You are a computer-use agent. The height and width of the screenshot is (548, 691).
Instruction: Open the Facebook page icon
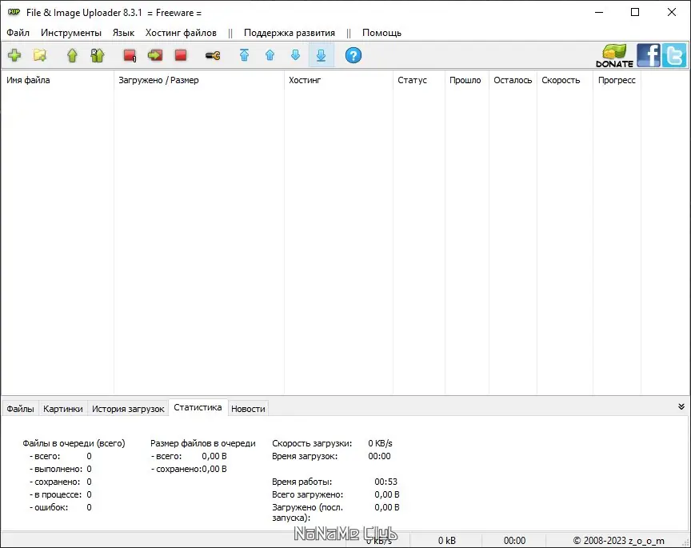[x=649, y=55]
